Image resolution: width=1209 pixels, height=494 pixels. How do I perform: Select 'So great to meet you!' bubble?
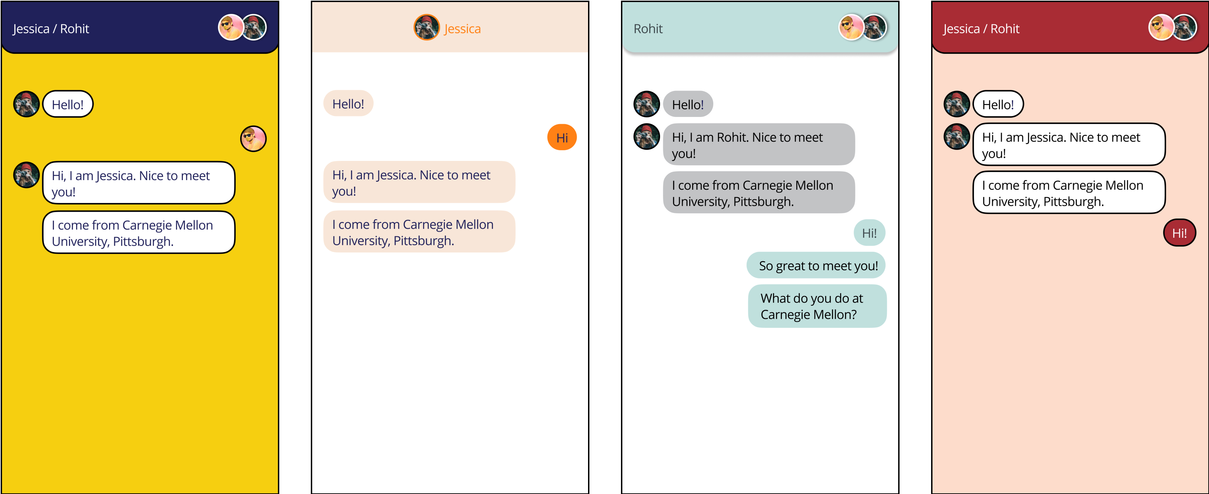(816, 266)
